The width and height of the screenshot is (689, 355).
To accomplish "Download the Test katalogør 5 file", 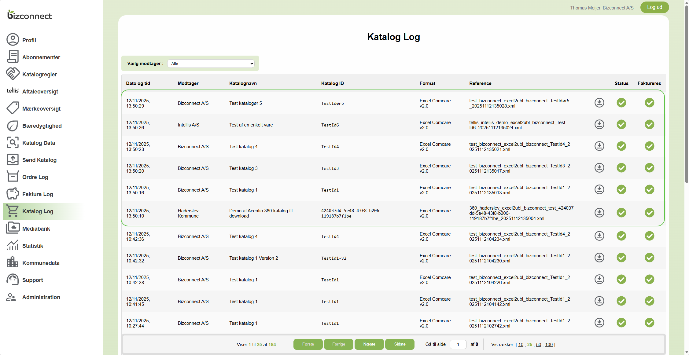I will [x=599, y=103].
